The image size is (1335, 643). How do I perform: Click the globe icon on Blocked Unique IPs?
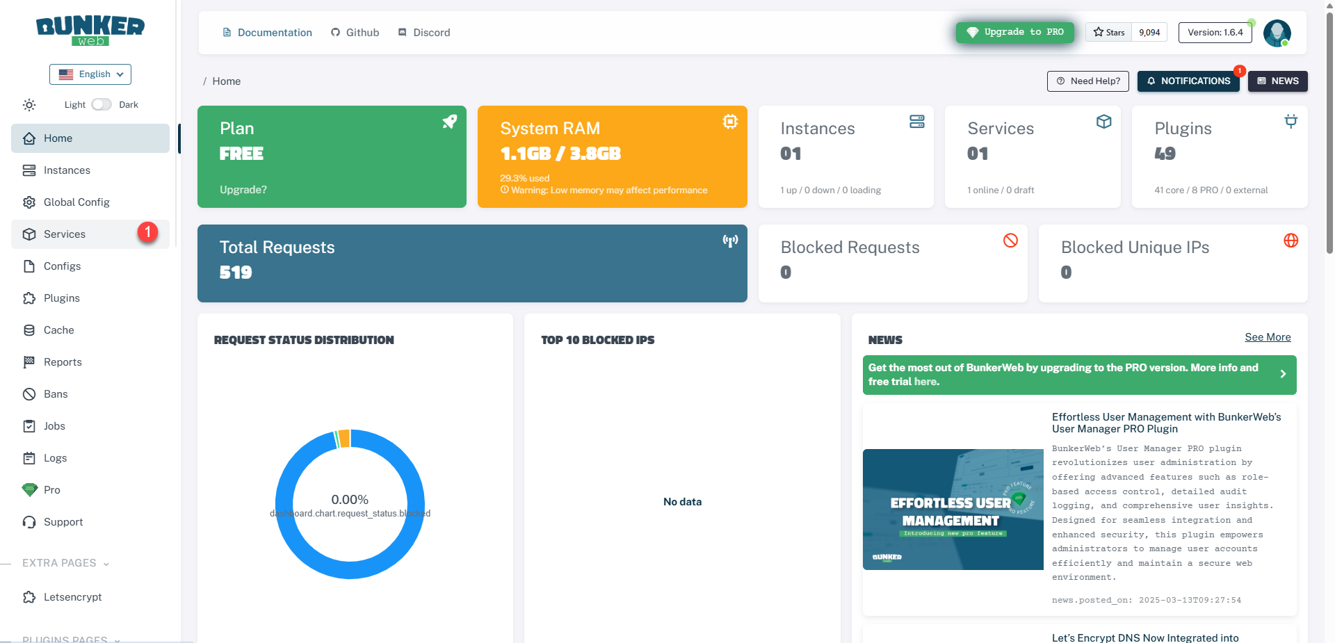(1290, 241)
